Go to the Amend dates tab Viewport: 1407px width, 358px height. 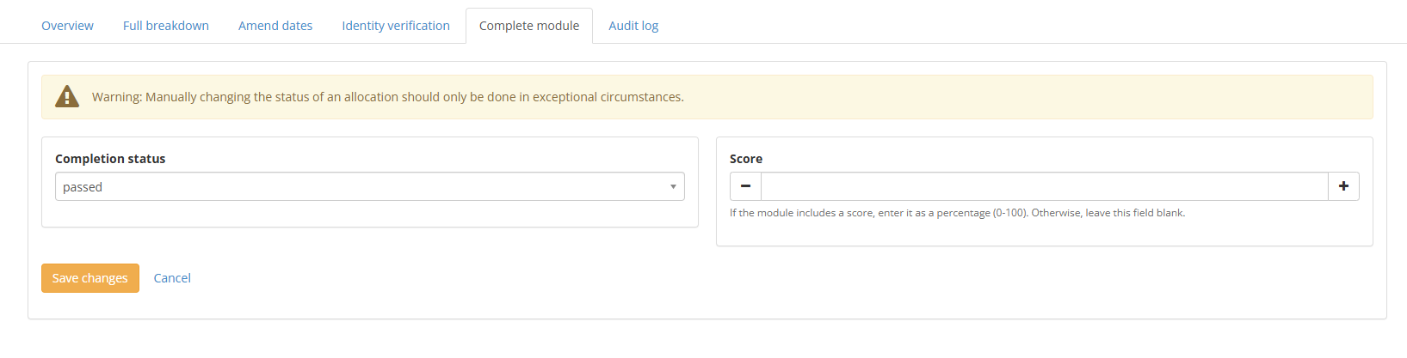tap(275, 26)
